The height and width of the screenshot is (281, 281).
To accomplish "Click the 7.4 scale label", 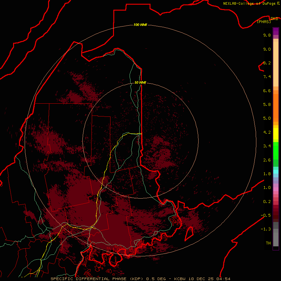I will coord(267,77).
